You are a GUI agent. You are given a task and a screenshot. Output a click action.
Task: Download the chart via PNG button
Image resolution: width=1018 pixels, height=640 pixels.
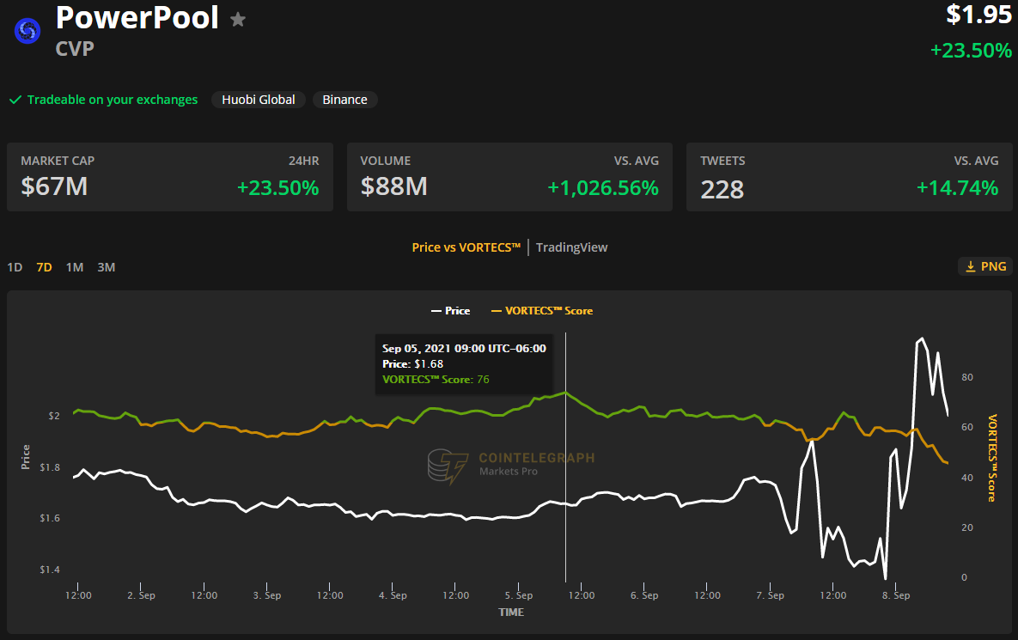(x=985, y=266)
